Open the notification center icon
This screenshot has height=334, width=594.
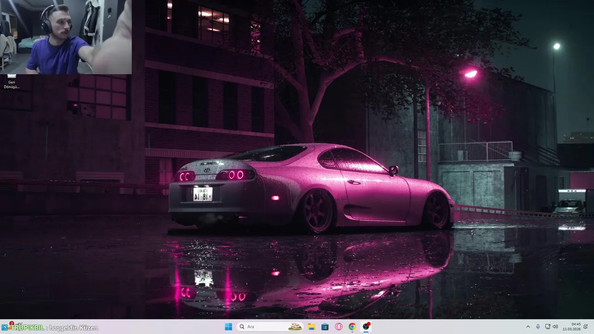pyautogui.click(x=586, y=327)
